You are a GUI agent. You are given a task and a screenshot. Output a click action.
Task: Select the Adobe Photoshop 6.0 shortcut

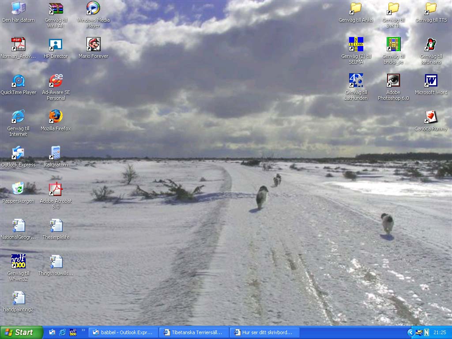click(393, 81)
